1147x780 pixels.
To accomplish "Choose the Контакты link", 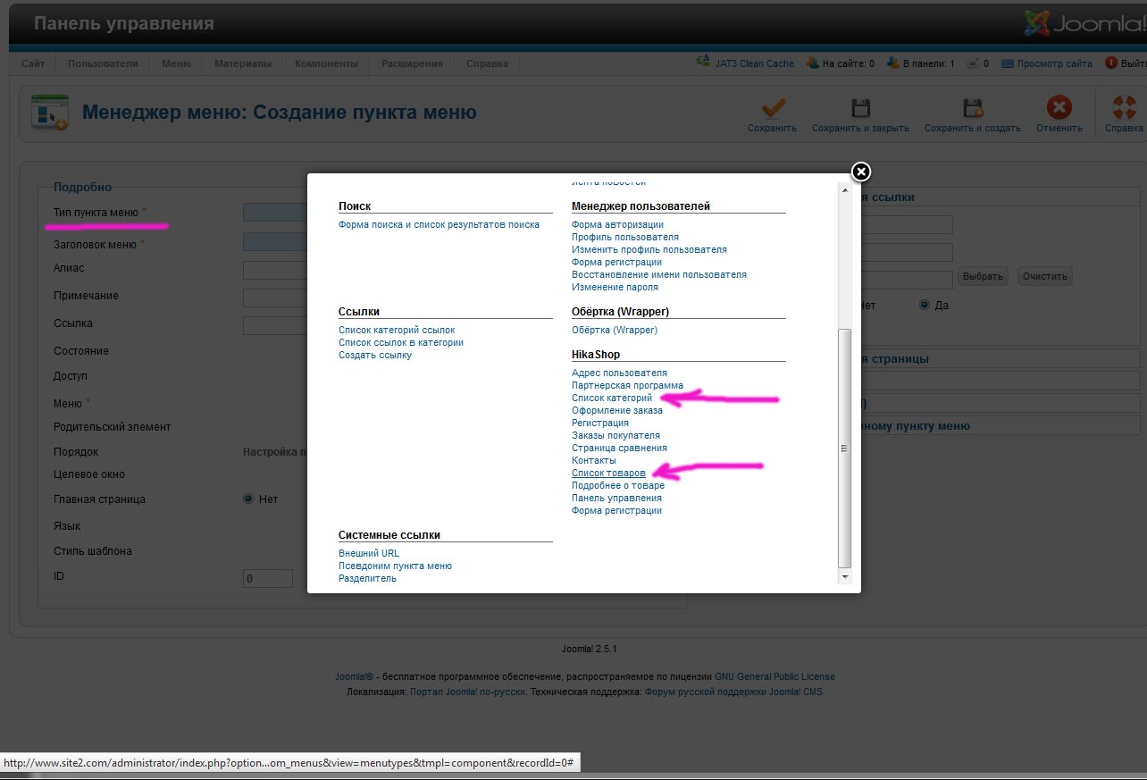I will click(x=594, y=460).
